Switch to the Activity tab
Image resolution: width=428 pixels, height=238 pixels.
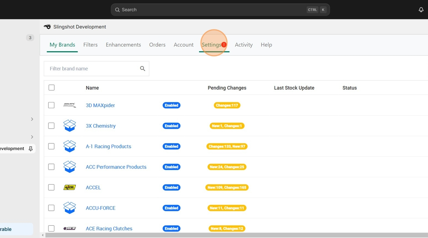[244, 45]
